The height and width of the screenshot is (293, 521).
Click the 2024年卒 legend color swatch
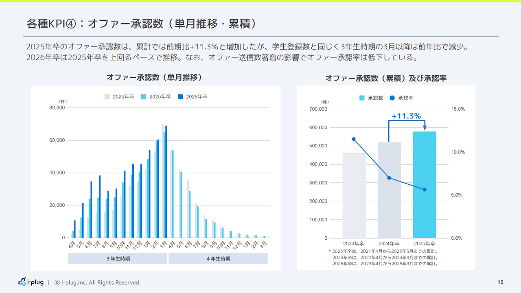[x=107, y=97]
